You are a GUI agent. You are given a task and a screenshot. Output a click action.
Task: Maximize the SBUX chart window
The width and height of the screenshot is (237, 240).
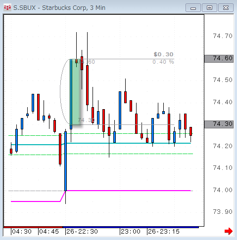[x=209, y=8]
